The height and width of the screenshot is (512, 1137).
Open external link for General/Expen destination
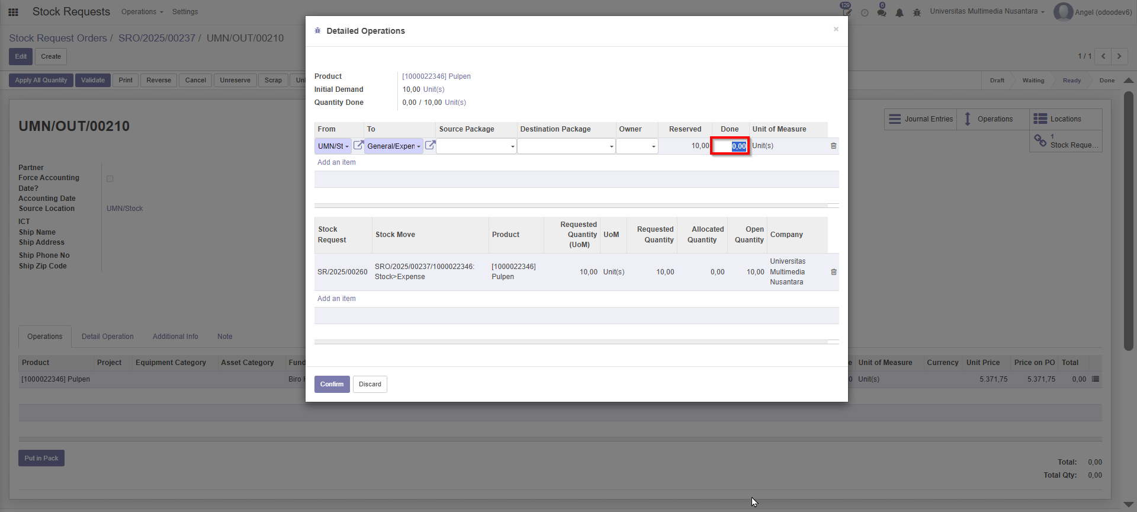[431, 145]
